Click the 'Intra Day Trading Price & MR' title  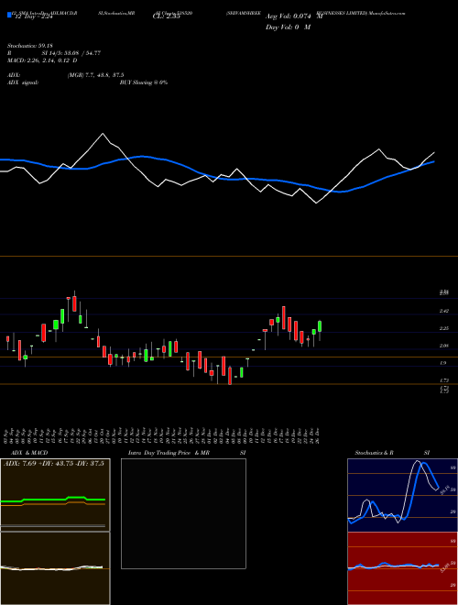[169, 453]
